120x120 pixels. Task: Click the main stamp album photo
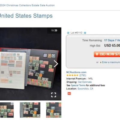[x=30, y=64]
